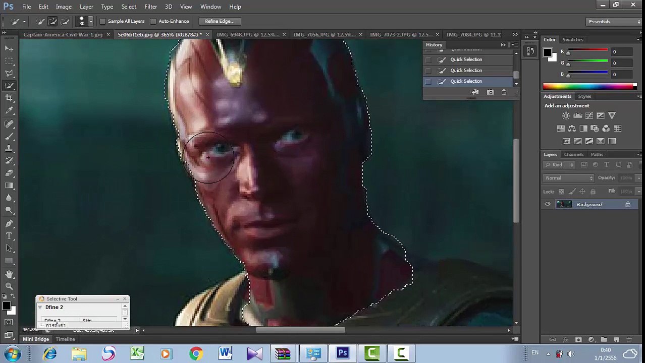This screenshot has width=645, height=363.
Task: Toggle lock position
Action: click(x=582, y=192)
